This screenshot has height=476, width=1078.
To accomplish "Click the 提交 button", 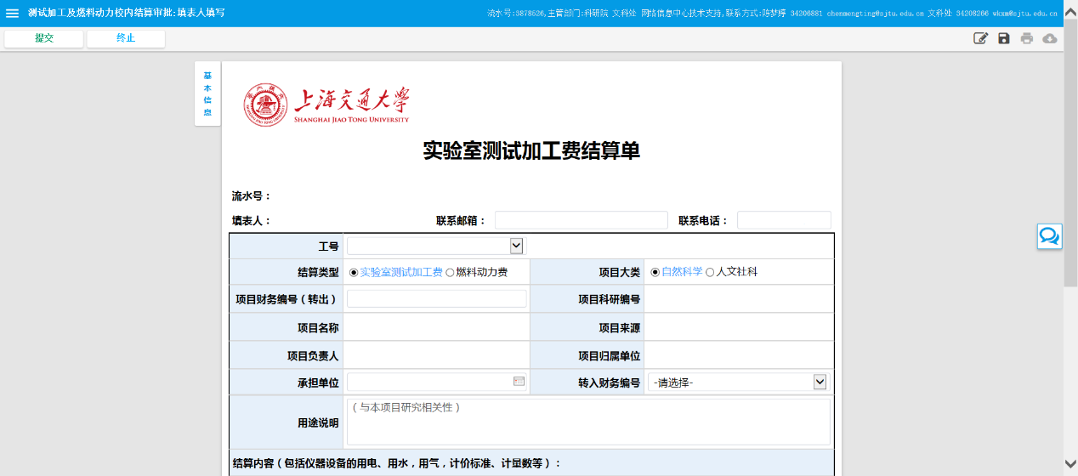I will click(x=44, y=38).
